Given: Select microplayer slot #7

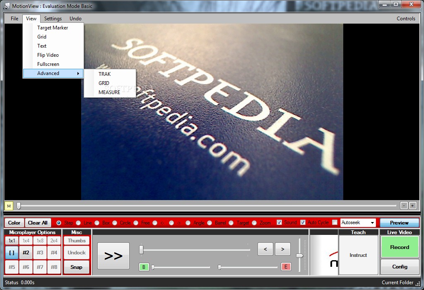Looking at the screenshot, I should (40, 267).
